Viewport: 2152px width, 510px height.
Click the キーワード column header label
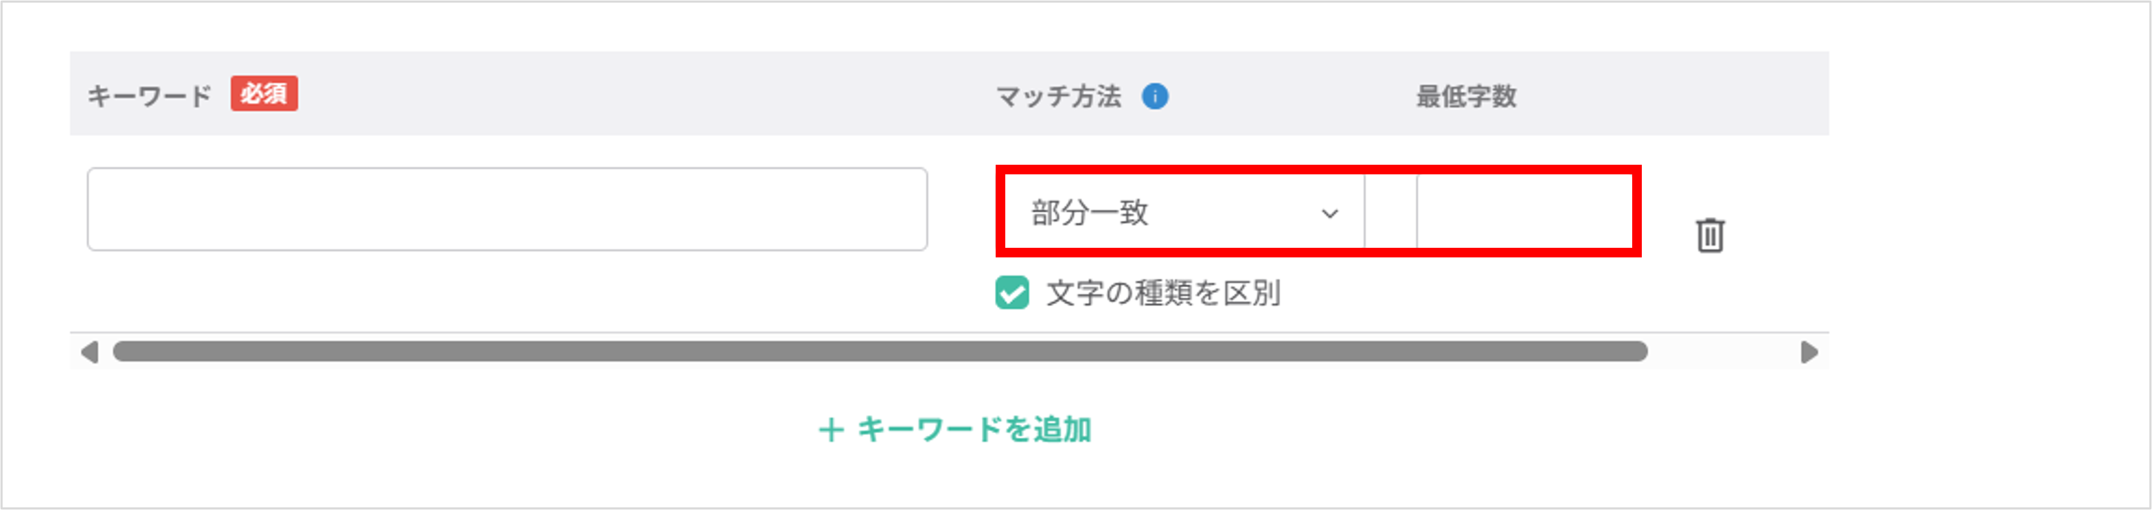(x=150, y=96)
